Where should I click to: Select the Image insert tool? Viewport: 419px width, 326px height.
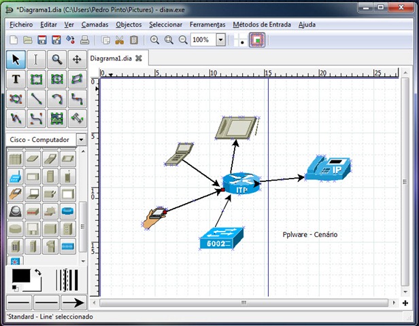(56, 118)
